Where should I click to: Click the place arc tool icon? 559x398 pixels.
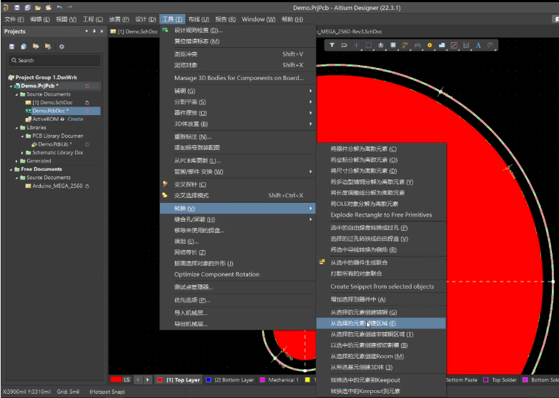pyautogui.click(x=490, y=45)
